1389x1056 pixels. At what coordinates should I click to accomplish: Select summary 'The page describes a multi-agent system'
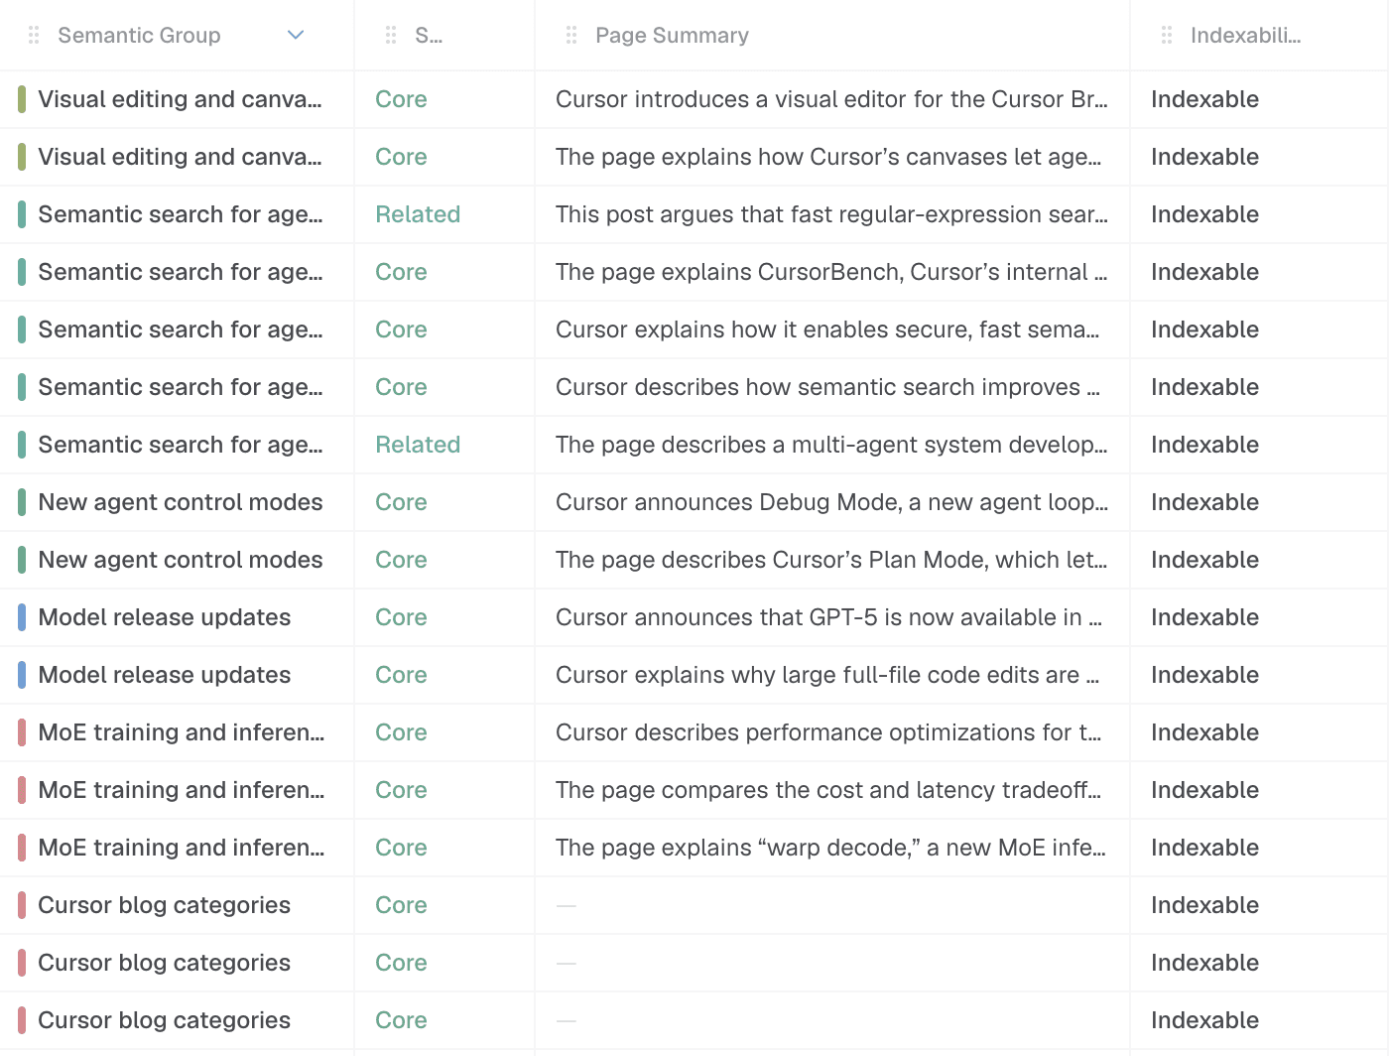tap(831, 445)
